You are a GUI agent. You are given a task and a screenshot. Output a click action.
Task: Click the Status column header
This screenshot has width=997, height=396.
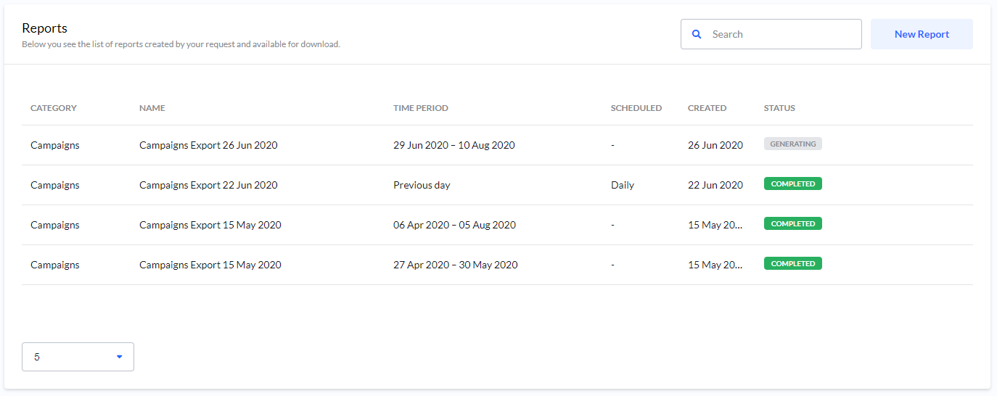[x=779, y=108]
